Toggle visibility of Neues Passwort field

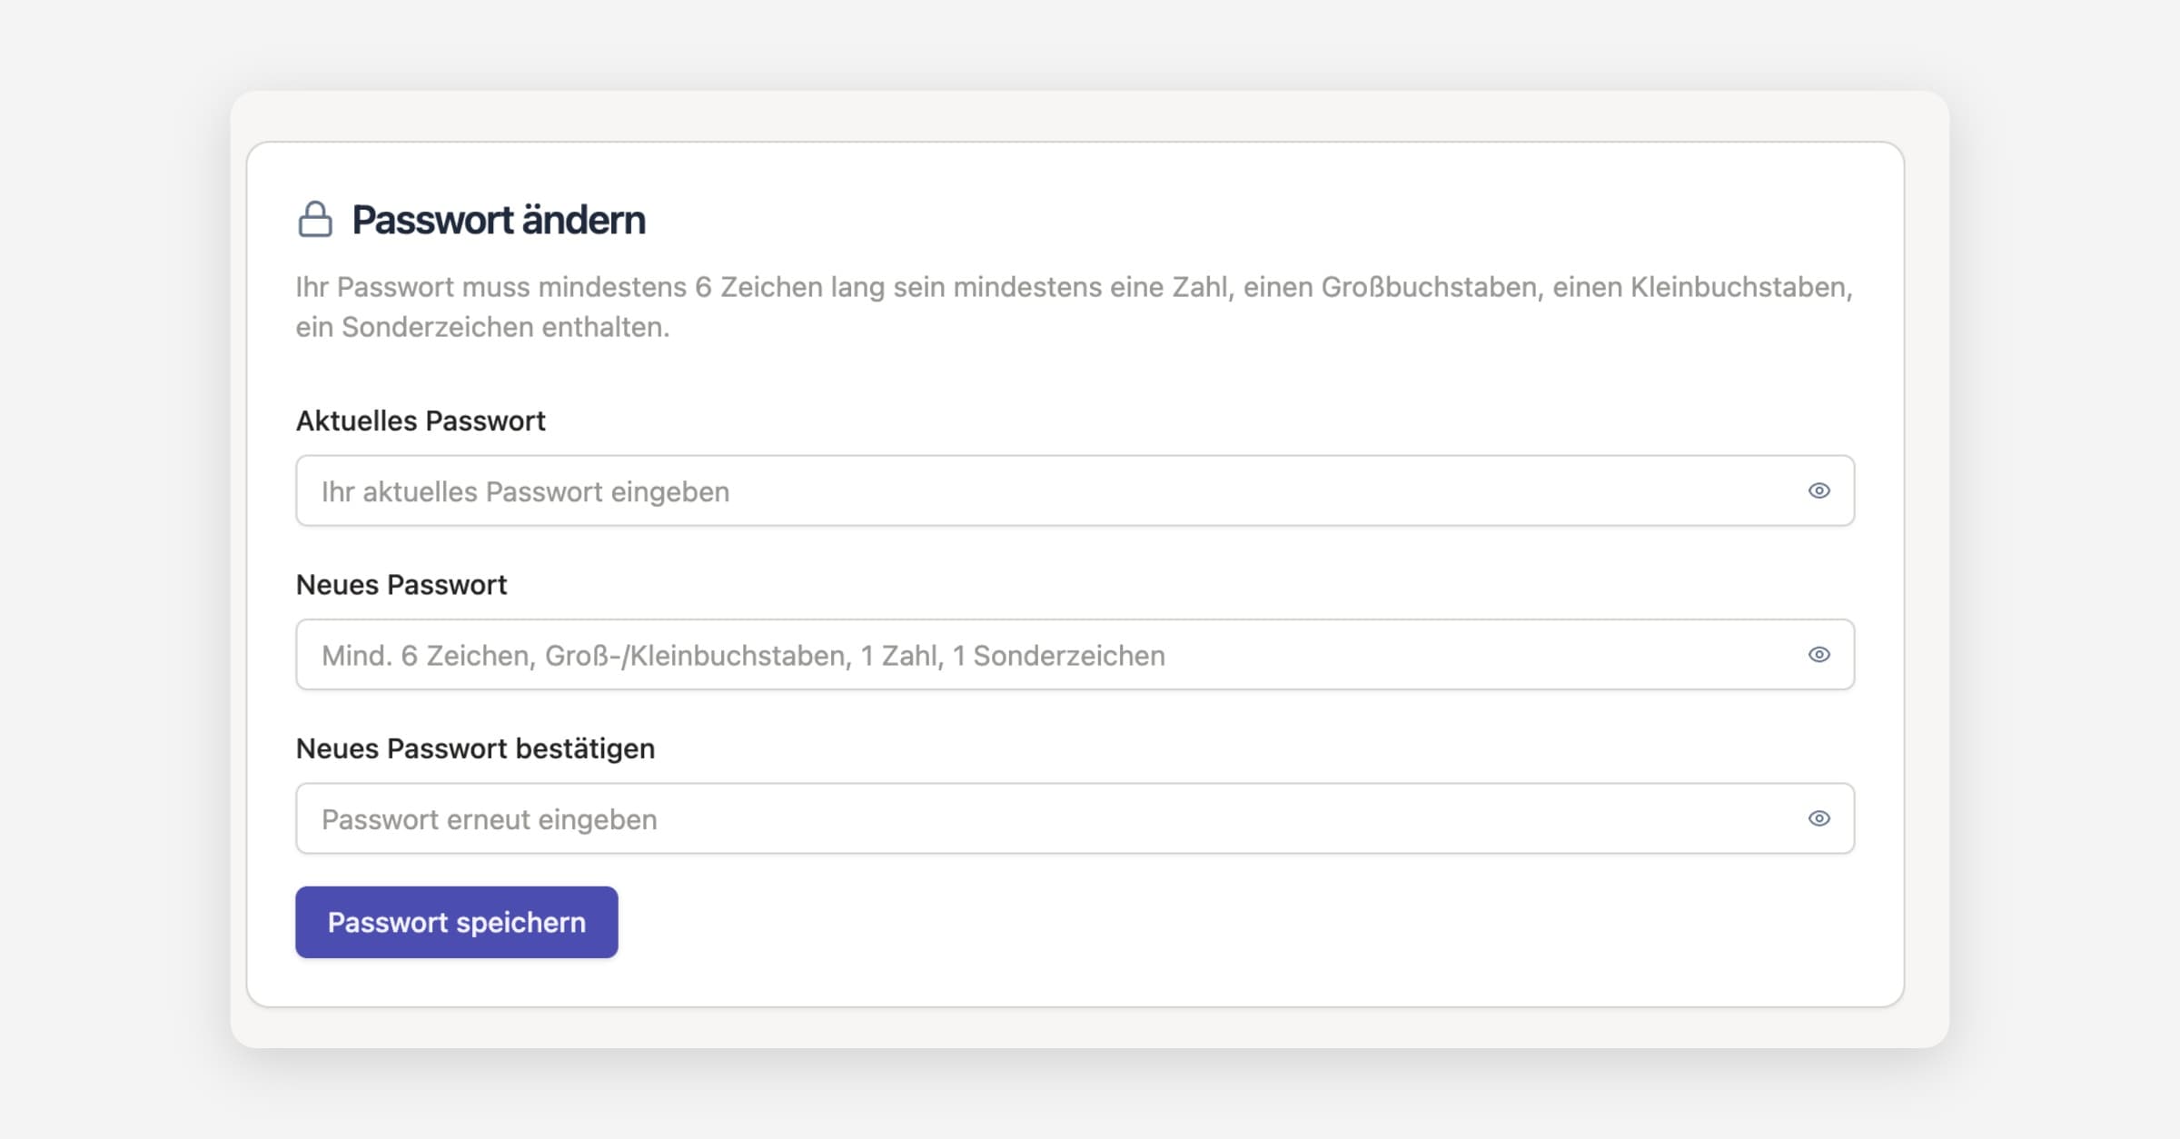click(1818, 655)
